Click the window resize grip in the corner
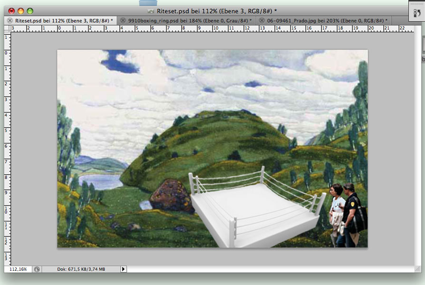This screenshot has height=285, width=425. tap(417, 269)
